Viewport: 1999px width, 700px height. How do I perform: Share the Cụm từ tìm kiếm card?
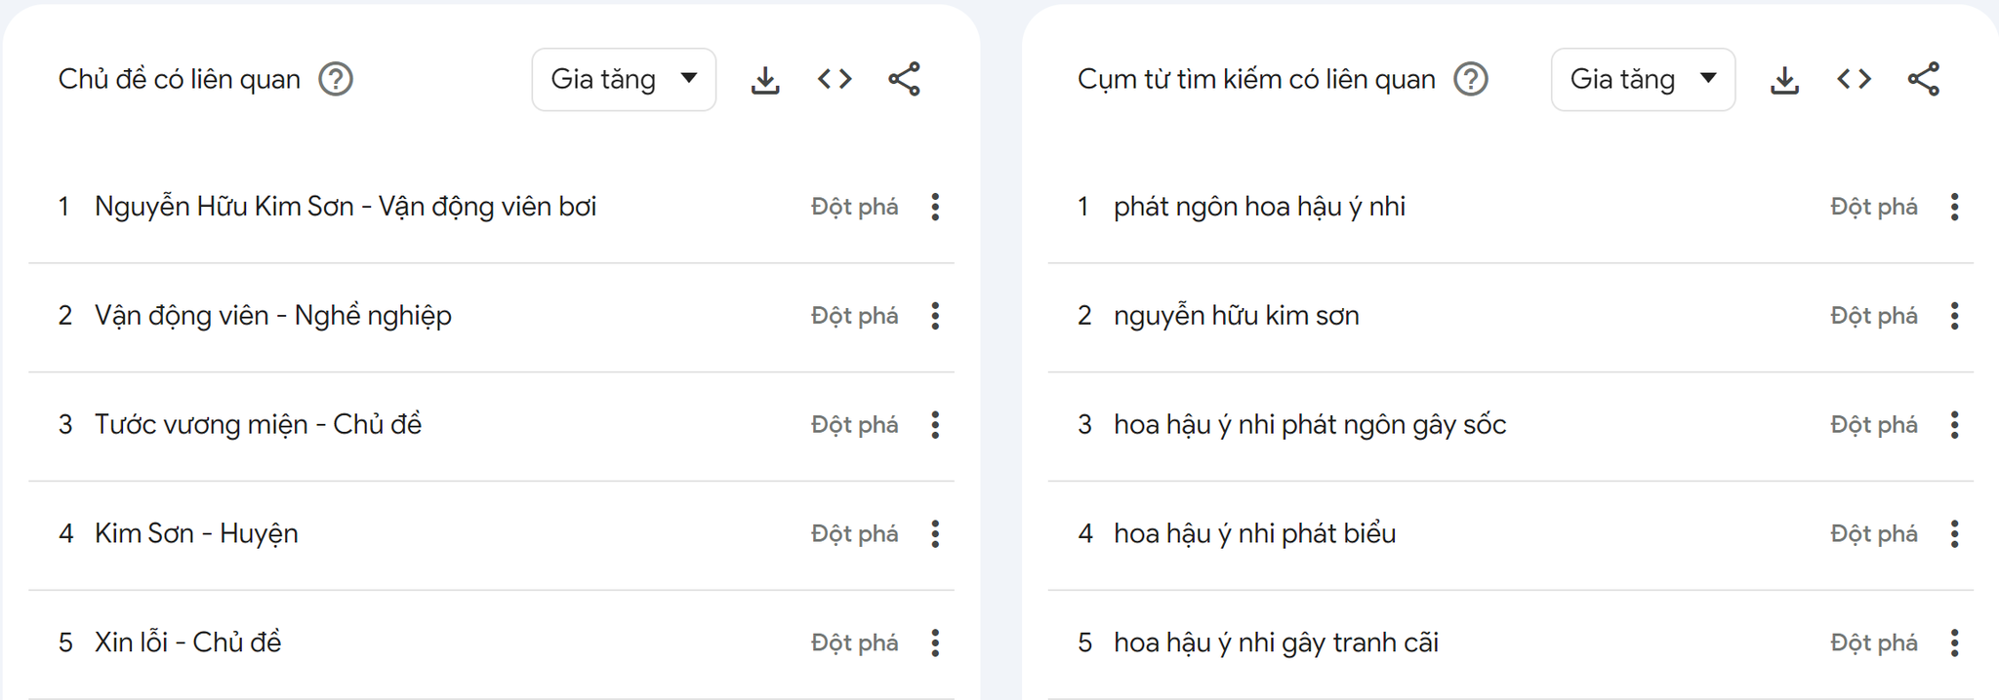(x=1923, y=79)
